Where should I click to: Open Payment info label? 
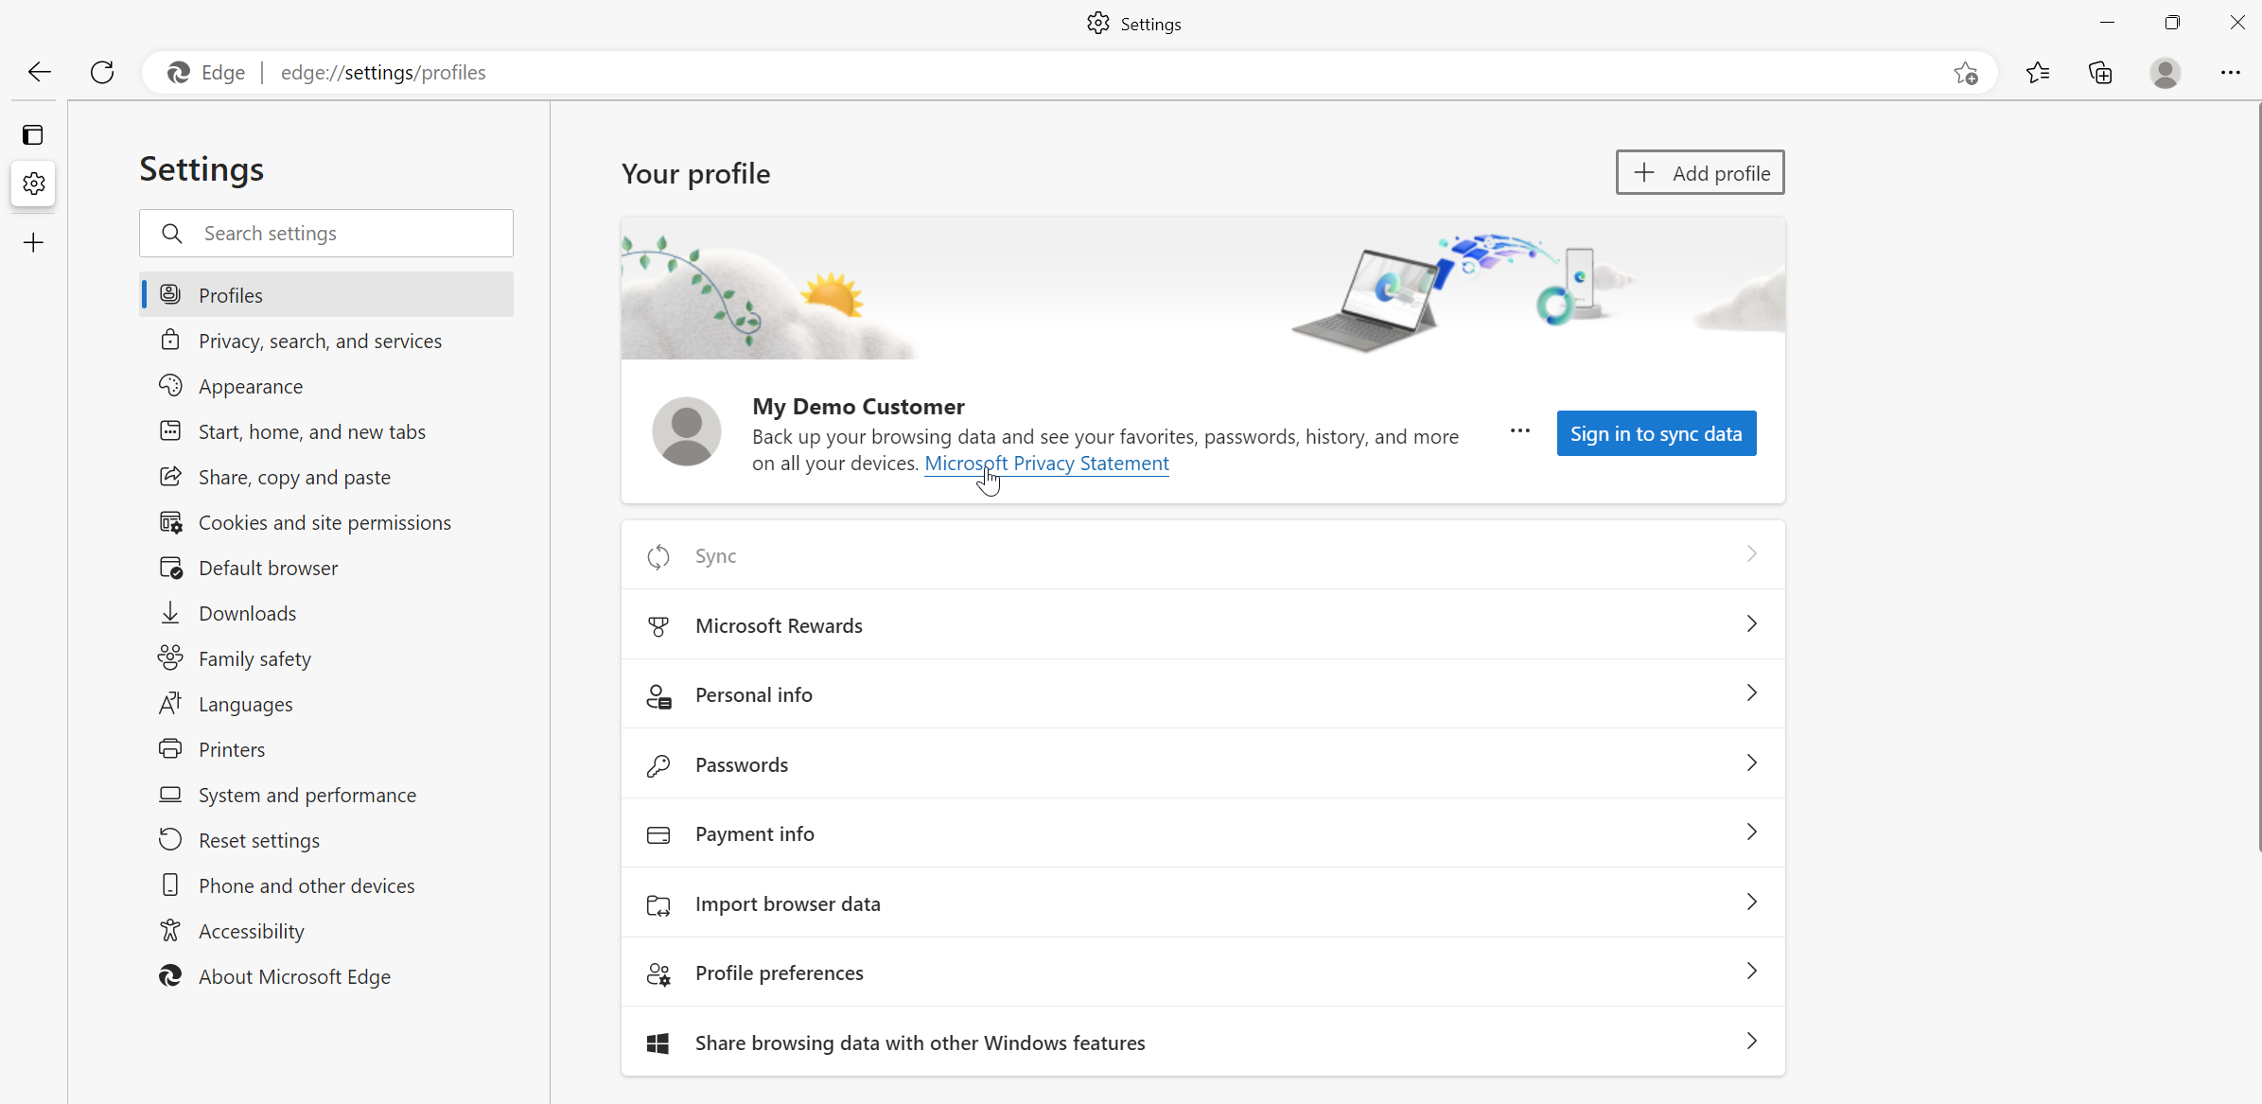tap(755, 834)
